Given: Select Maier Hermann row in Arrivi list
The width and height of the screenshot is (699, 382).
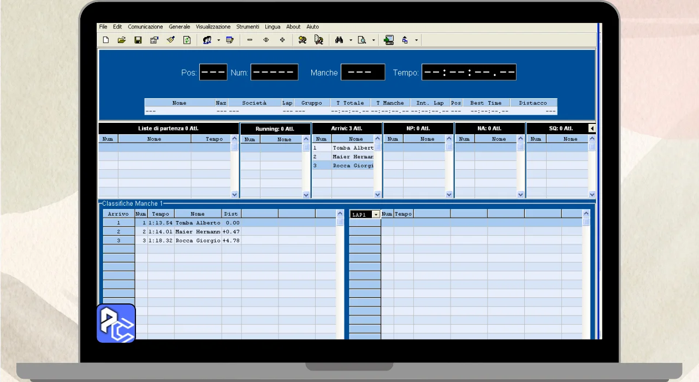Looking at the screenshot, I should tap(353, 157).
